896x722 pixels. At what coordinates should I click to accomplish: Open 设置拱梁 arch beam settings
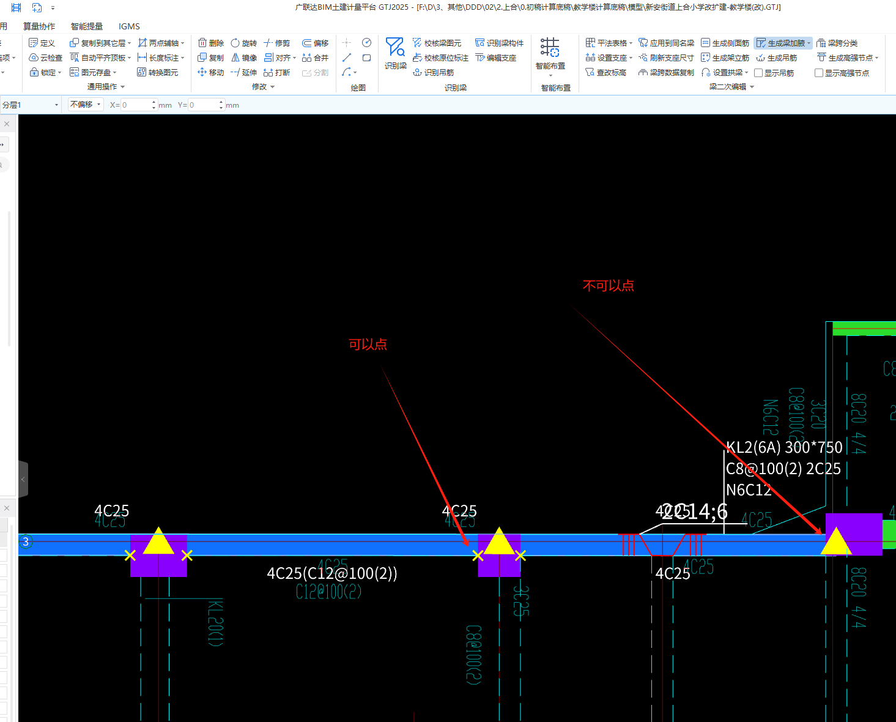point(725,72)
